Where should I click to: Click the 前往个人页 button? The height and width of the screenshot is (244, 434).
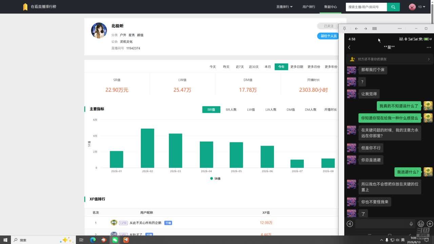pos(328,36)
